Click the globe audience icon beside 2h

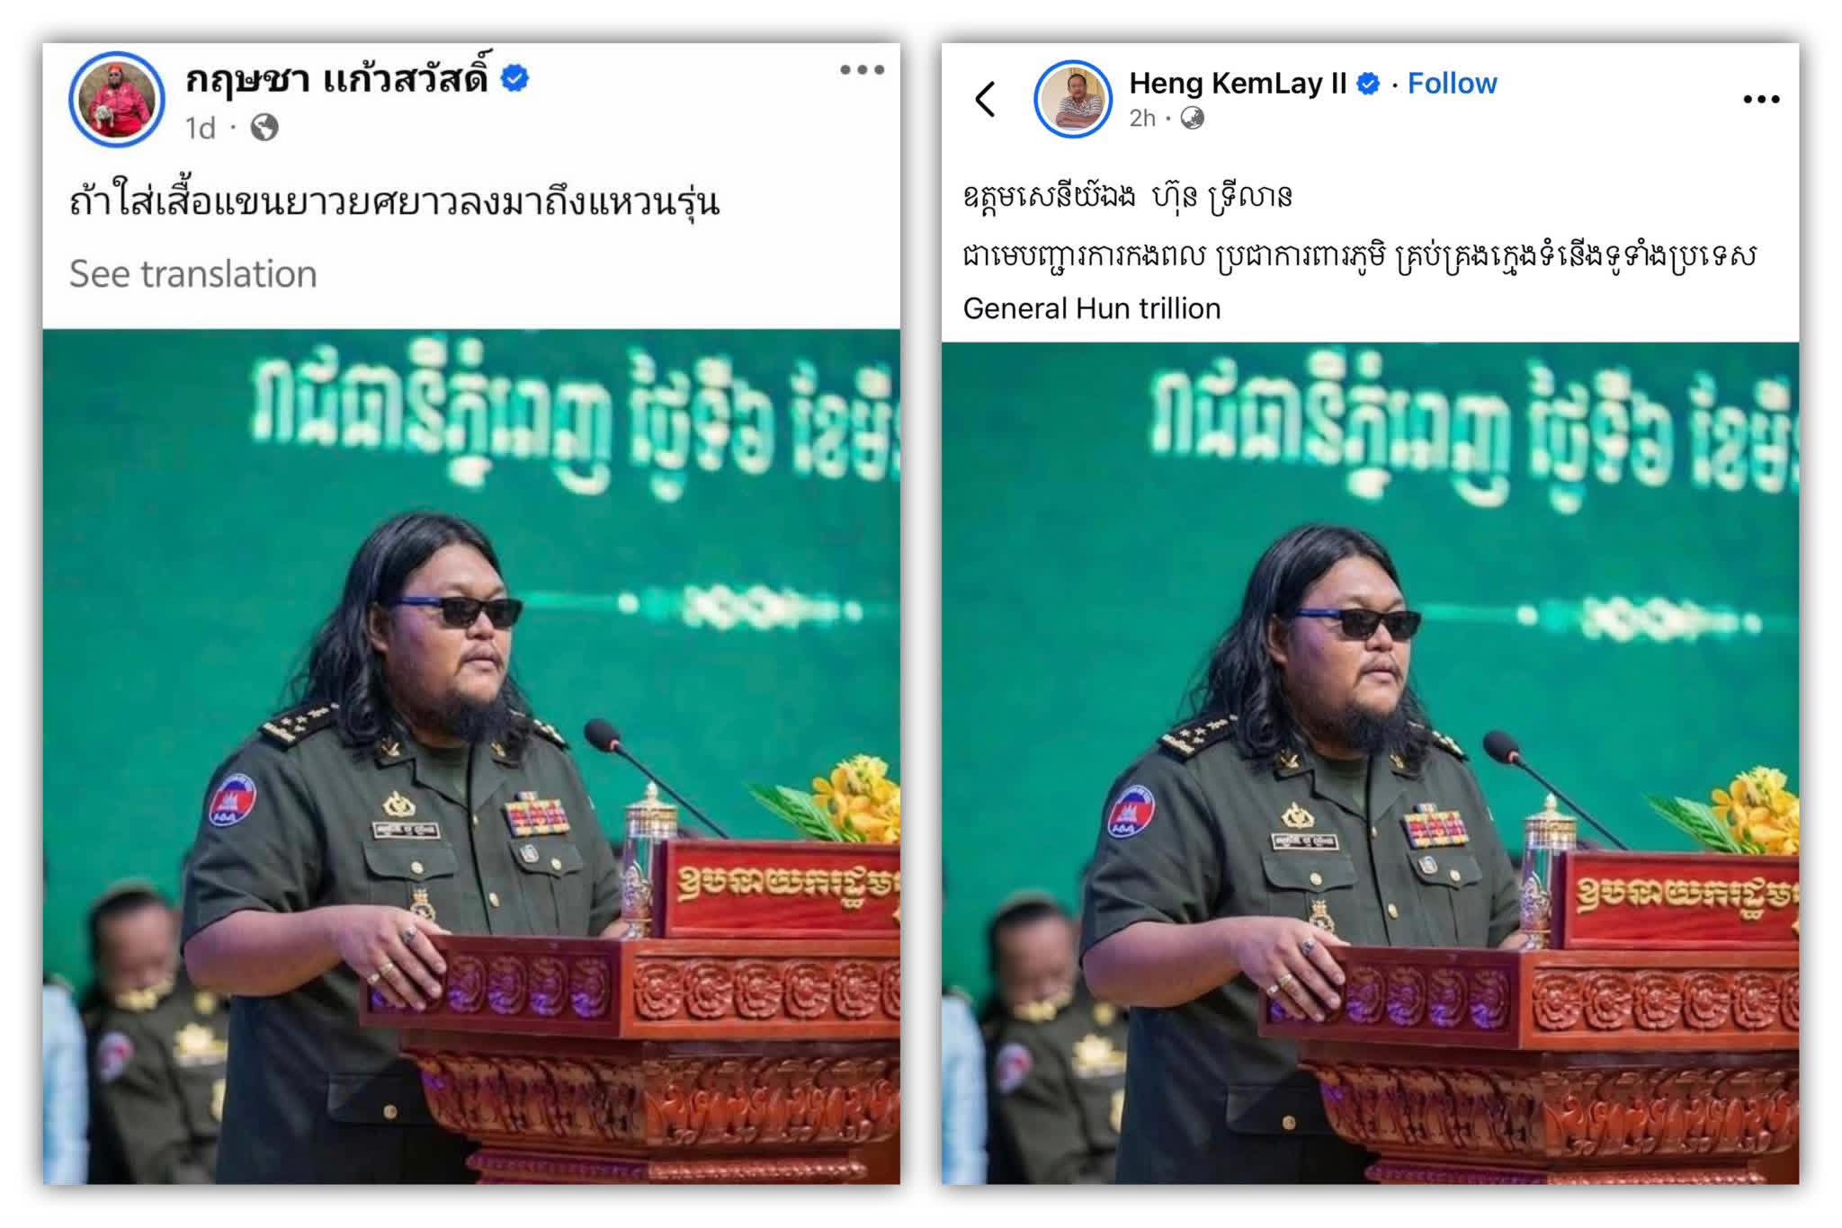pos(1192,118)
